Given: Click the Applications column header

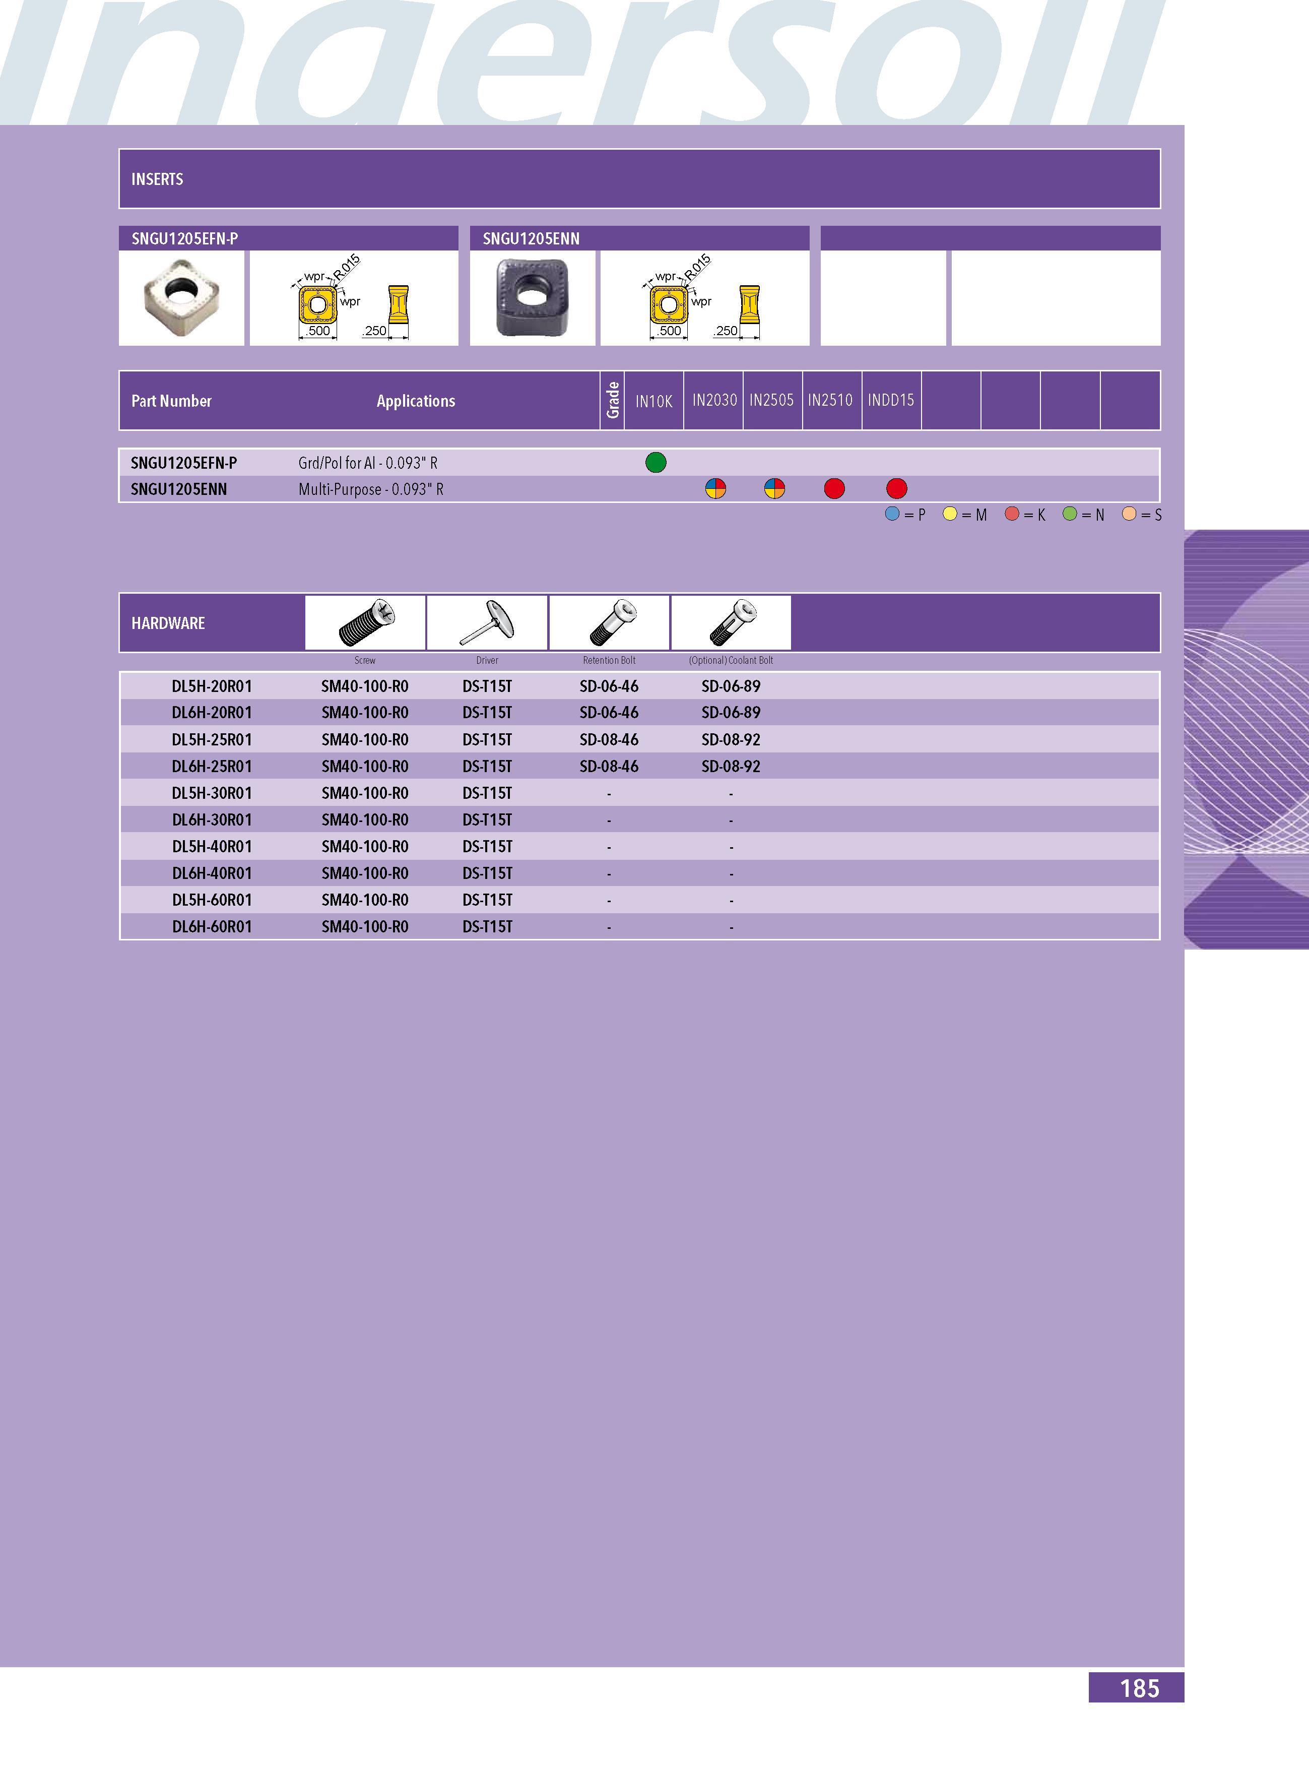Looking at the screenshot, I should [416, 401].
